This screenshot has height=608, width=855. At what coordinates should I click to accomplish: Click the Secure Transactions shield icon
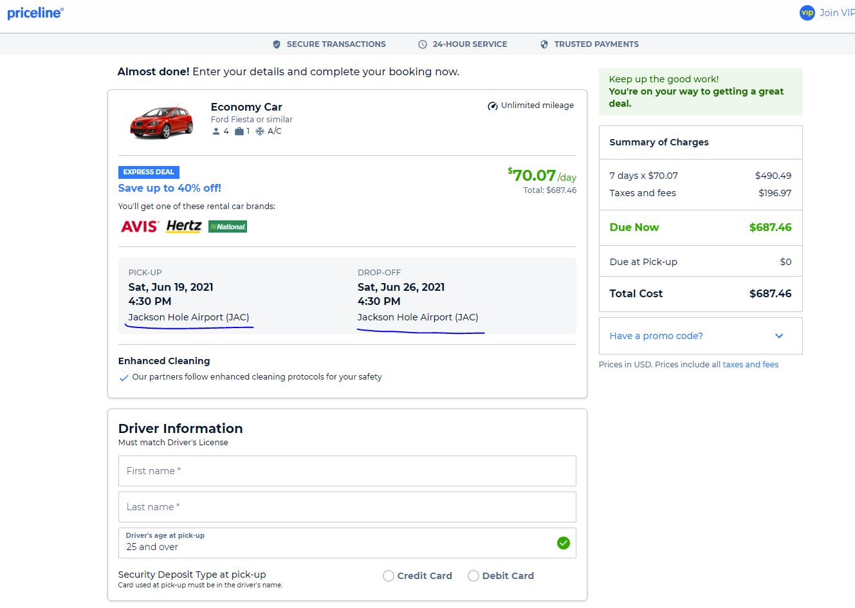[x=277, y=44]
